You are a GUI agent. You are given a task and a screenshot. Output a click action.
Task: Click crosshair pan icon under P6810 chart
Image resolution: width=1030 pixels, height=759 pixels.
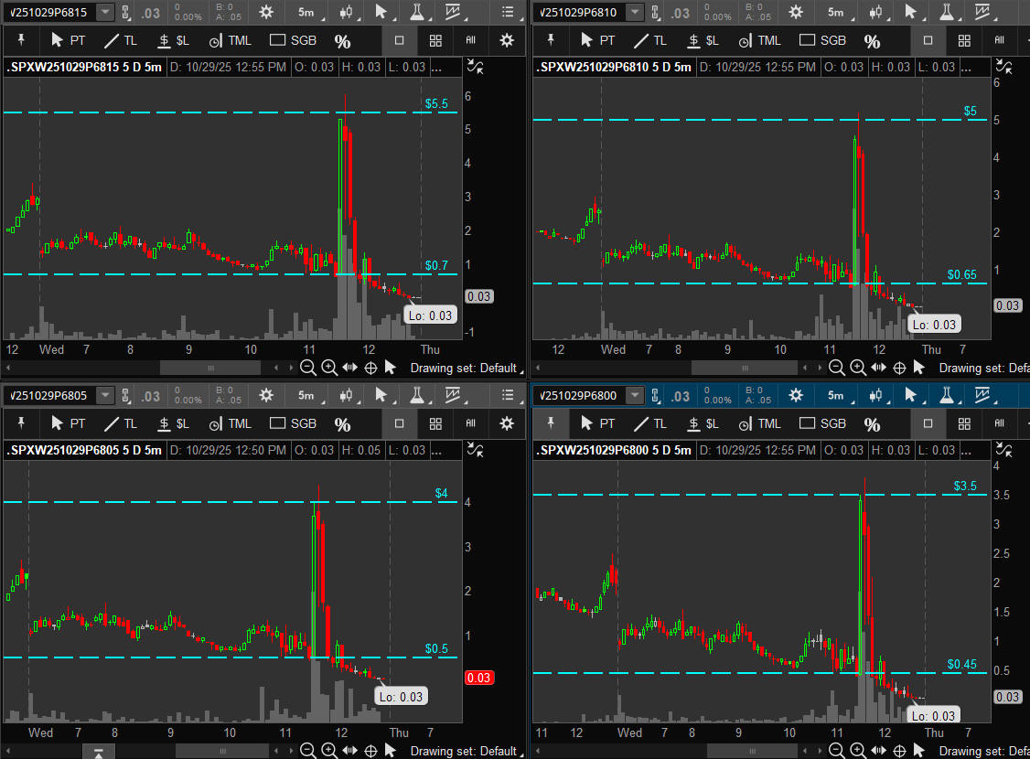(899, 368)
